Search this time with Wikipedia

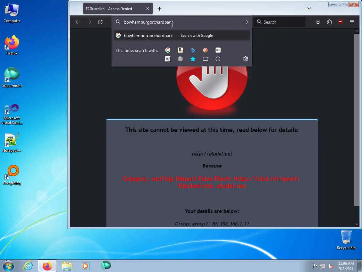[x=168, y=59]
